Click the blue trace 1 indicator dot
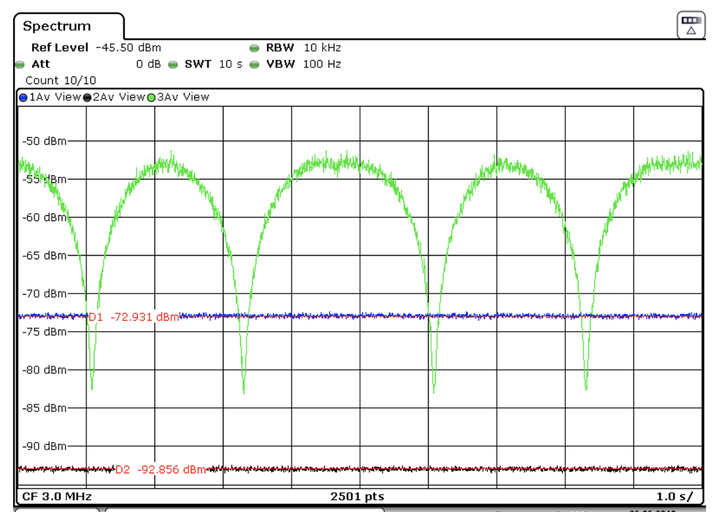Viewport: 717px width, 512px height. point(23,98)
